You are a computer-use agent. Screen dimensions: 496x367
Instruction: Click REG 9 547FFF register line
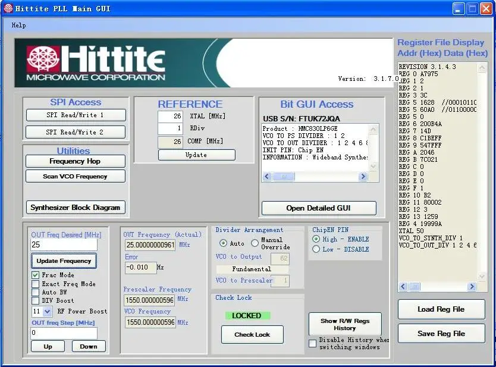(420, 145)
